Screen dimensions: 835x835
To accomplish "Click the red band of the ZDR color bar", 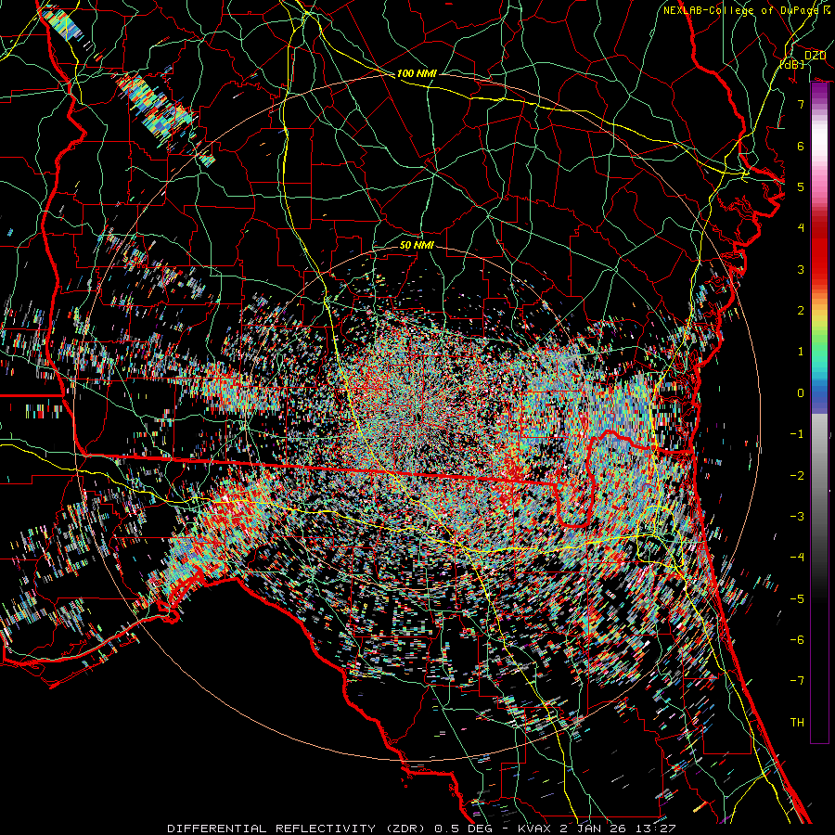I will [819, 250].
